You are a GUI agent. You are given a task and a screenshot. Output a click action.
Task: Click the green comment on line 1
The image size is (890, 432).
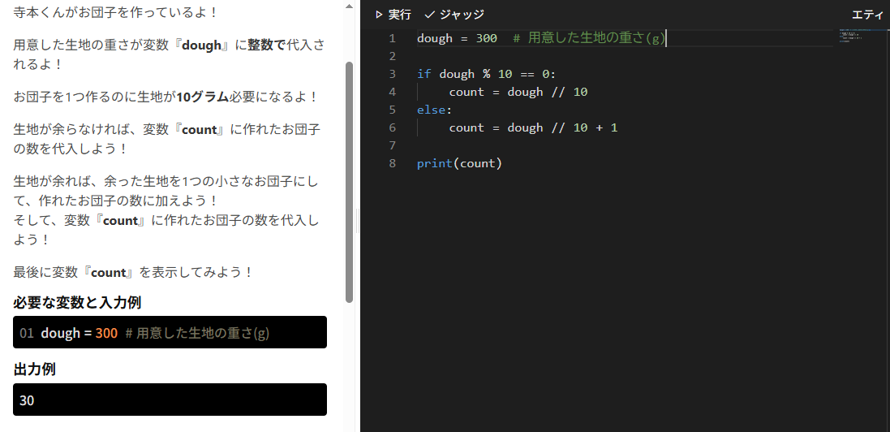(589, 38)
